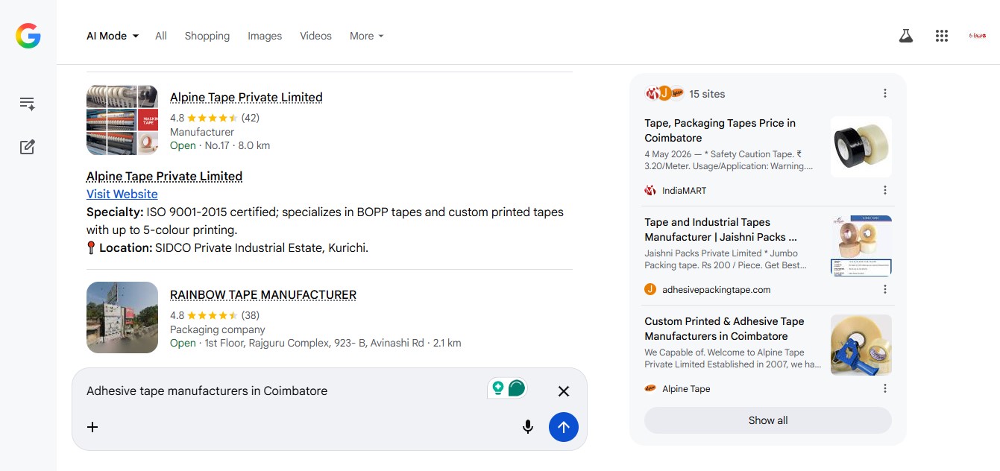This screenshot has width=1000, height=471.
Task: Click Rainbow Tape listing photo thumbnail
Action: 122,317
